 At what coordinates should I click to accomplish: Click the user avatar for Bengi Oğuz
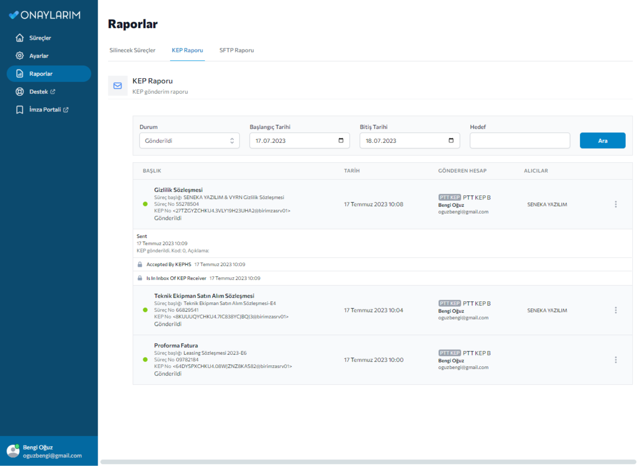[x=13, y=451]
